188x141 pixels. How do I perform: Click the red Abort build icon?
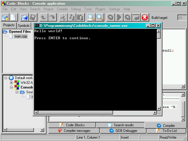(x=145, y=17)
